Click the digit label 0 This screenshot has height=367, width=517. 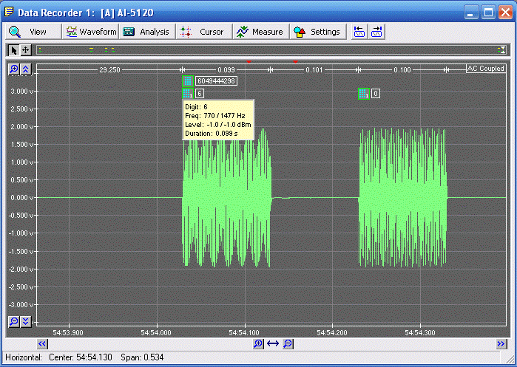tap(376, 94)
